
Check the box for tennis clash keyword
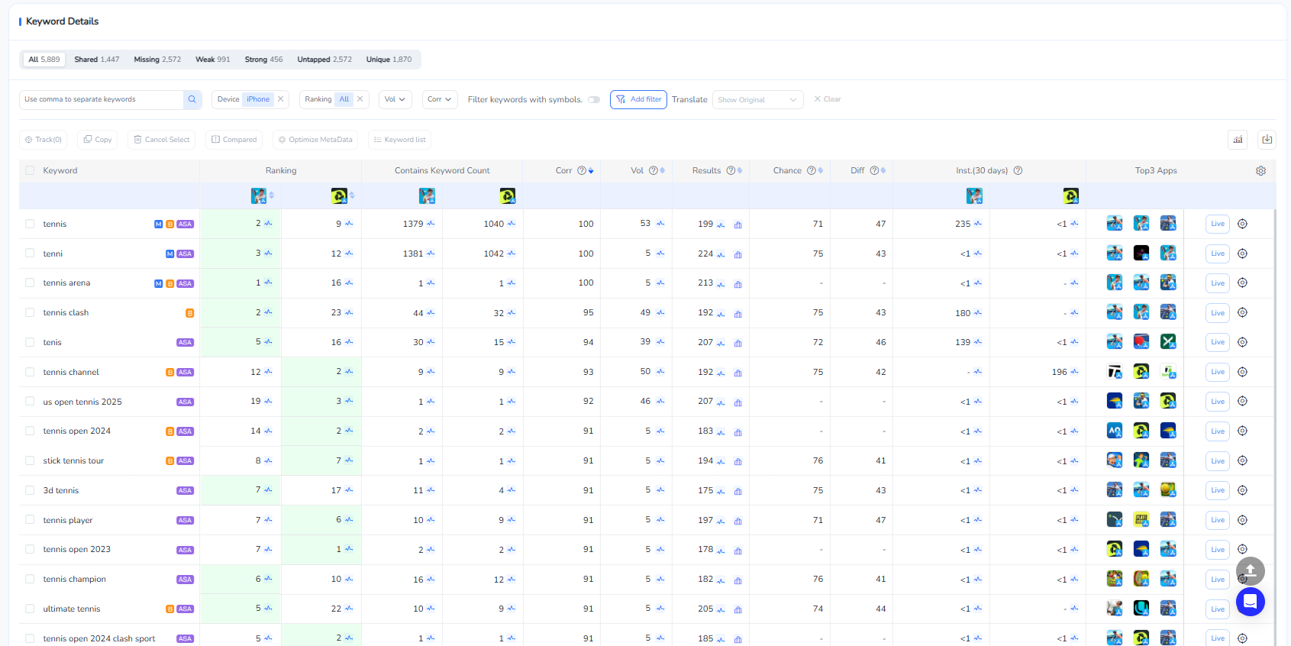(x=30, y=312)
